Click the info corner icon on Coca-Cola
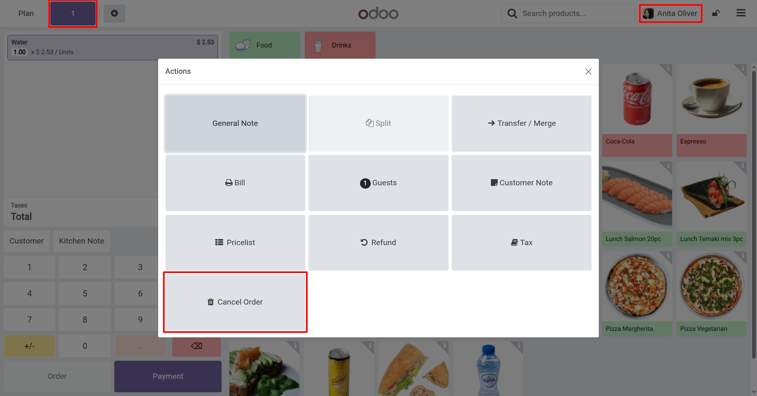 tap(668, 68)
